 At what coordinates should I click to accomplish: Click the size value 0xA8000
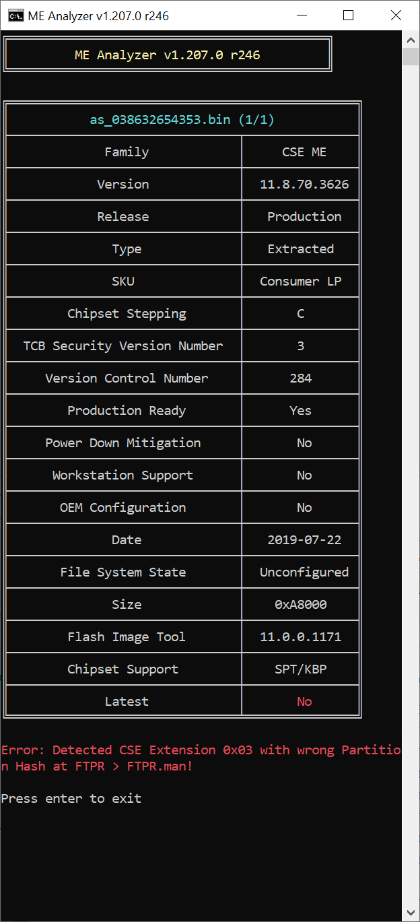[301, 605]
